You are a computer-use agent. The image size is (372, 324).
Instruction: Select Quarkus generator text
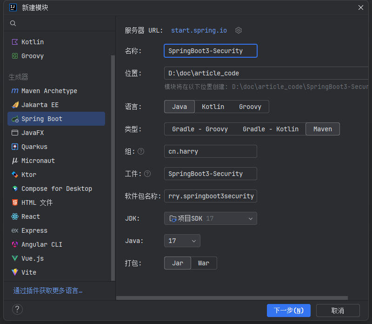[x=34, y=147]
